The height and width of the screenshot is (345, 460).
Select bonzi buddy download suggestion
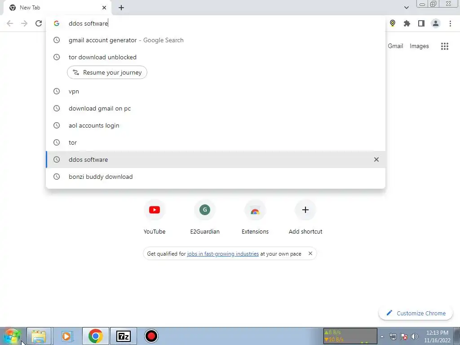point(216,177)
